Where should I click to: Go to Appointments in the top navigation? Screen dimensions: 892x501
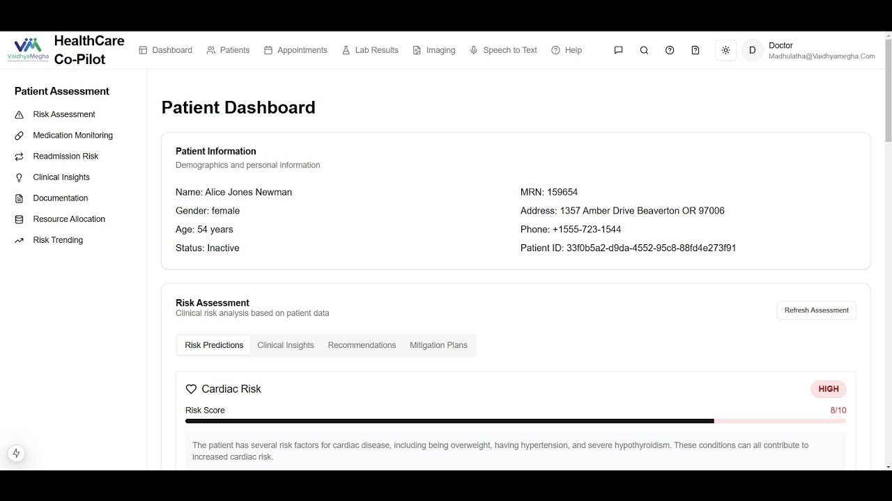(x=295, y=50)
